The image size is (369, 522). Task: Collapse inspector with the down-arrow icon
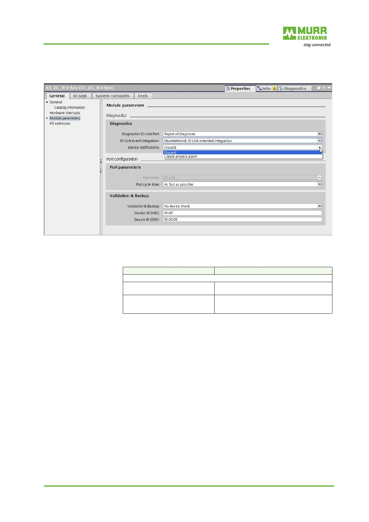[329, 88]
